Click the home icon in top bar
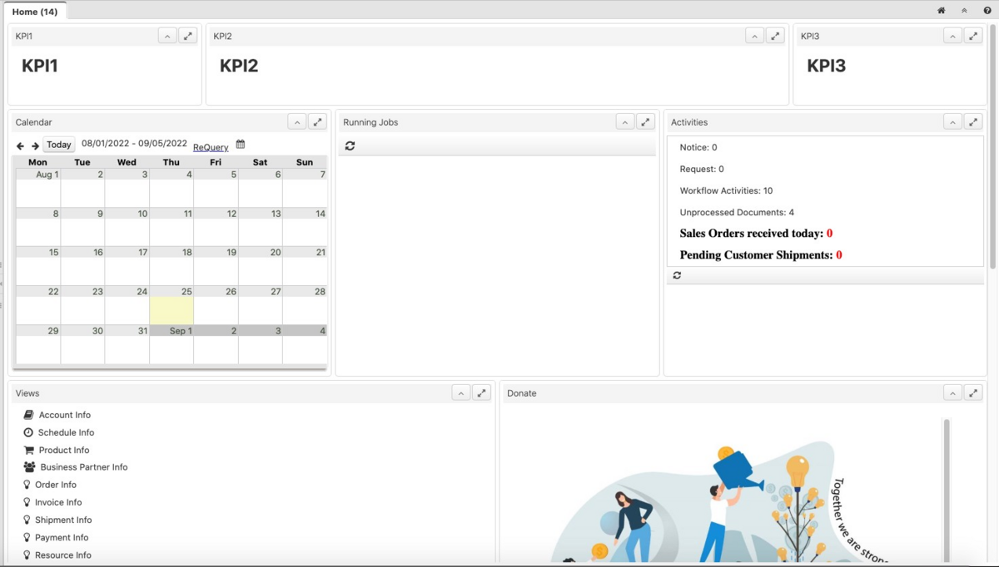The height and width of the screenshot is (567, 999). tap(942, 11)
